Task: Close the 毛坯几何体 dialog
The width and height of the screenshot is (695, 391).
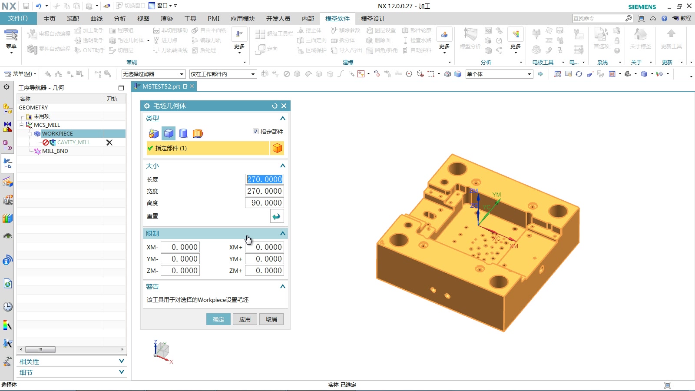Action: pos(284,106)
